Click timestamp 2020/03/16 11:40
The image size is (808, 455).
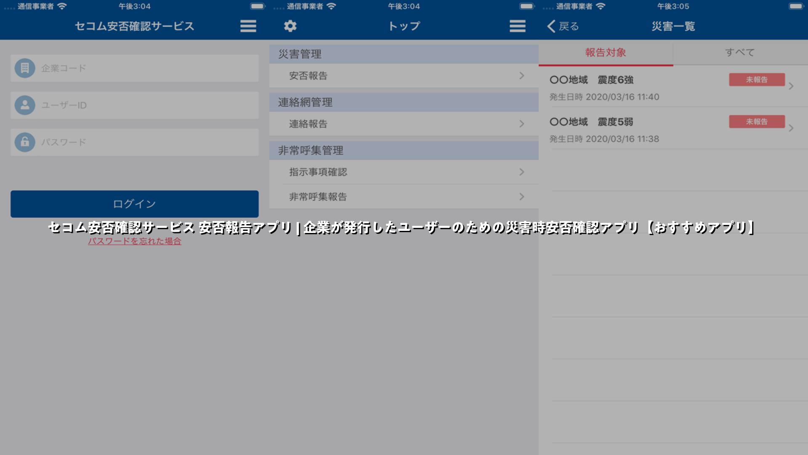pos(622,97)
